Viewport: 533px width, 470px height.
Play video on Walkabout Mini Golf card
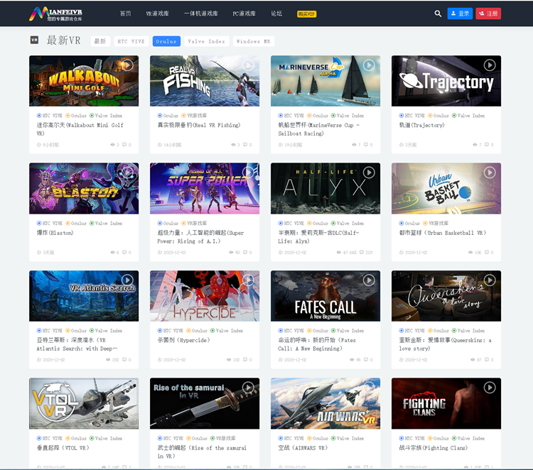coord(127,65)
